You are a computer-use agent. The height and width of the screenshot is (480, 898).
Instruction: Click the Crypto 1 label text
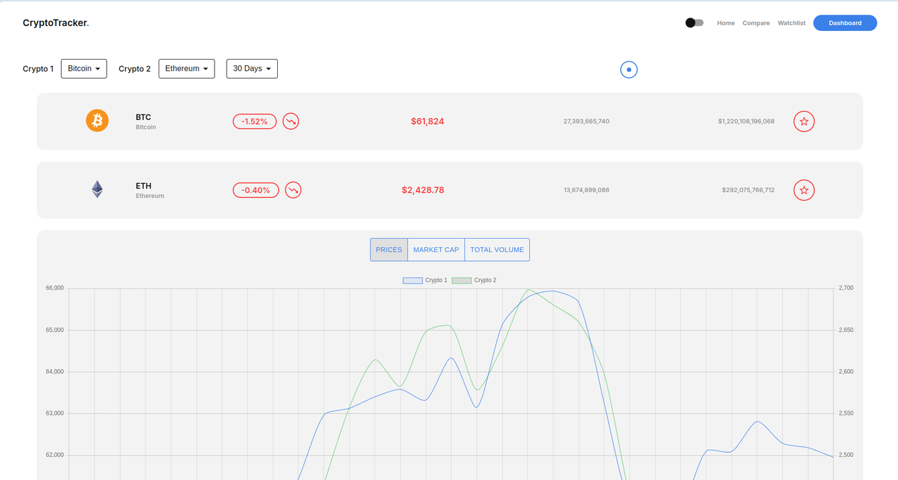click(x=38, y=69)
